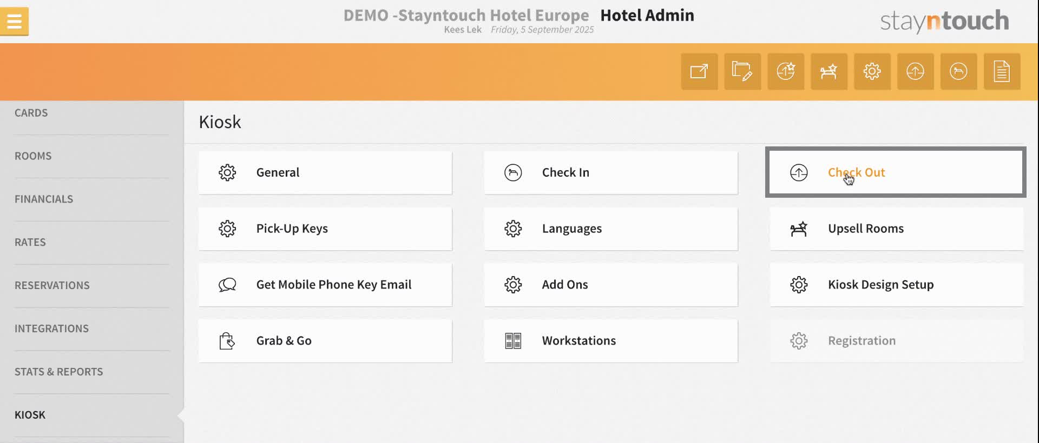Click the bed with star toolbar icon
Image resolution: width=1039 pixels, height=443 pixels.
tap(829, 71)
